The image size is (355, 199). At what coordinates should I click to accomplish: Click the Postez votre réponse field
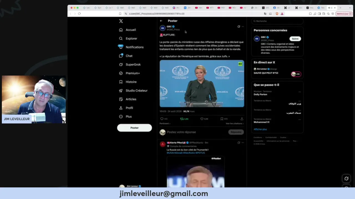181,132
